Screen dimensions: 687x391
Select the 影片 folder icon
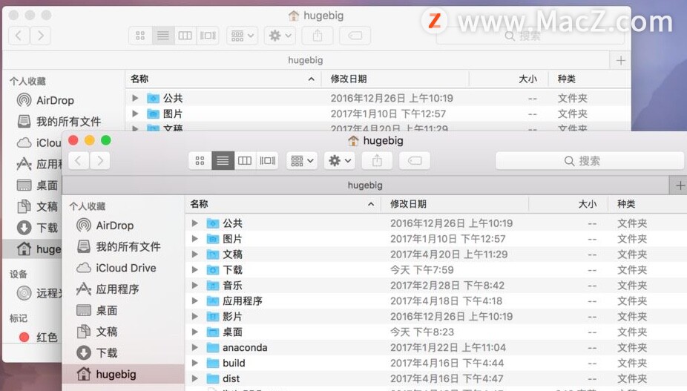212,317
